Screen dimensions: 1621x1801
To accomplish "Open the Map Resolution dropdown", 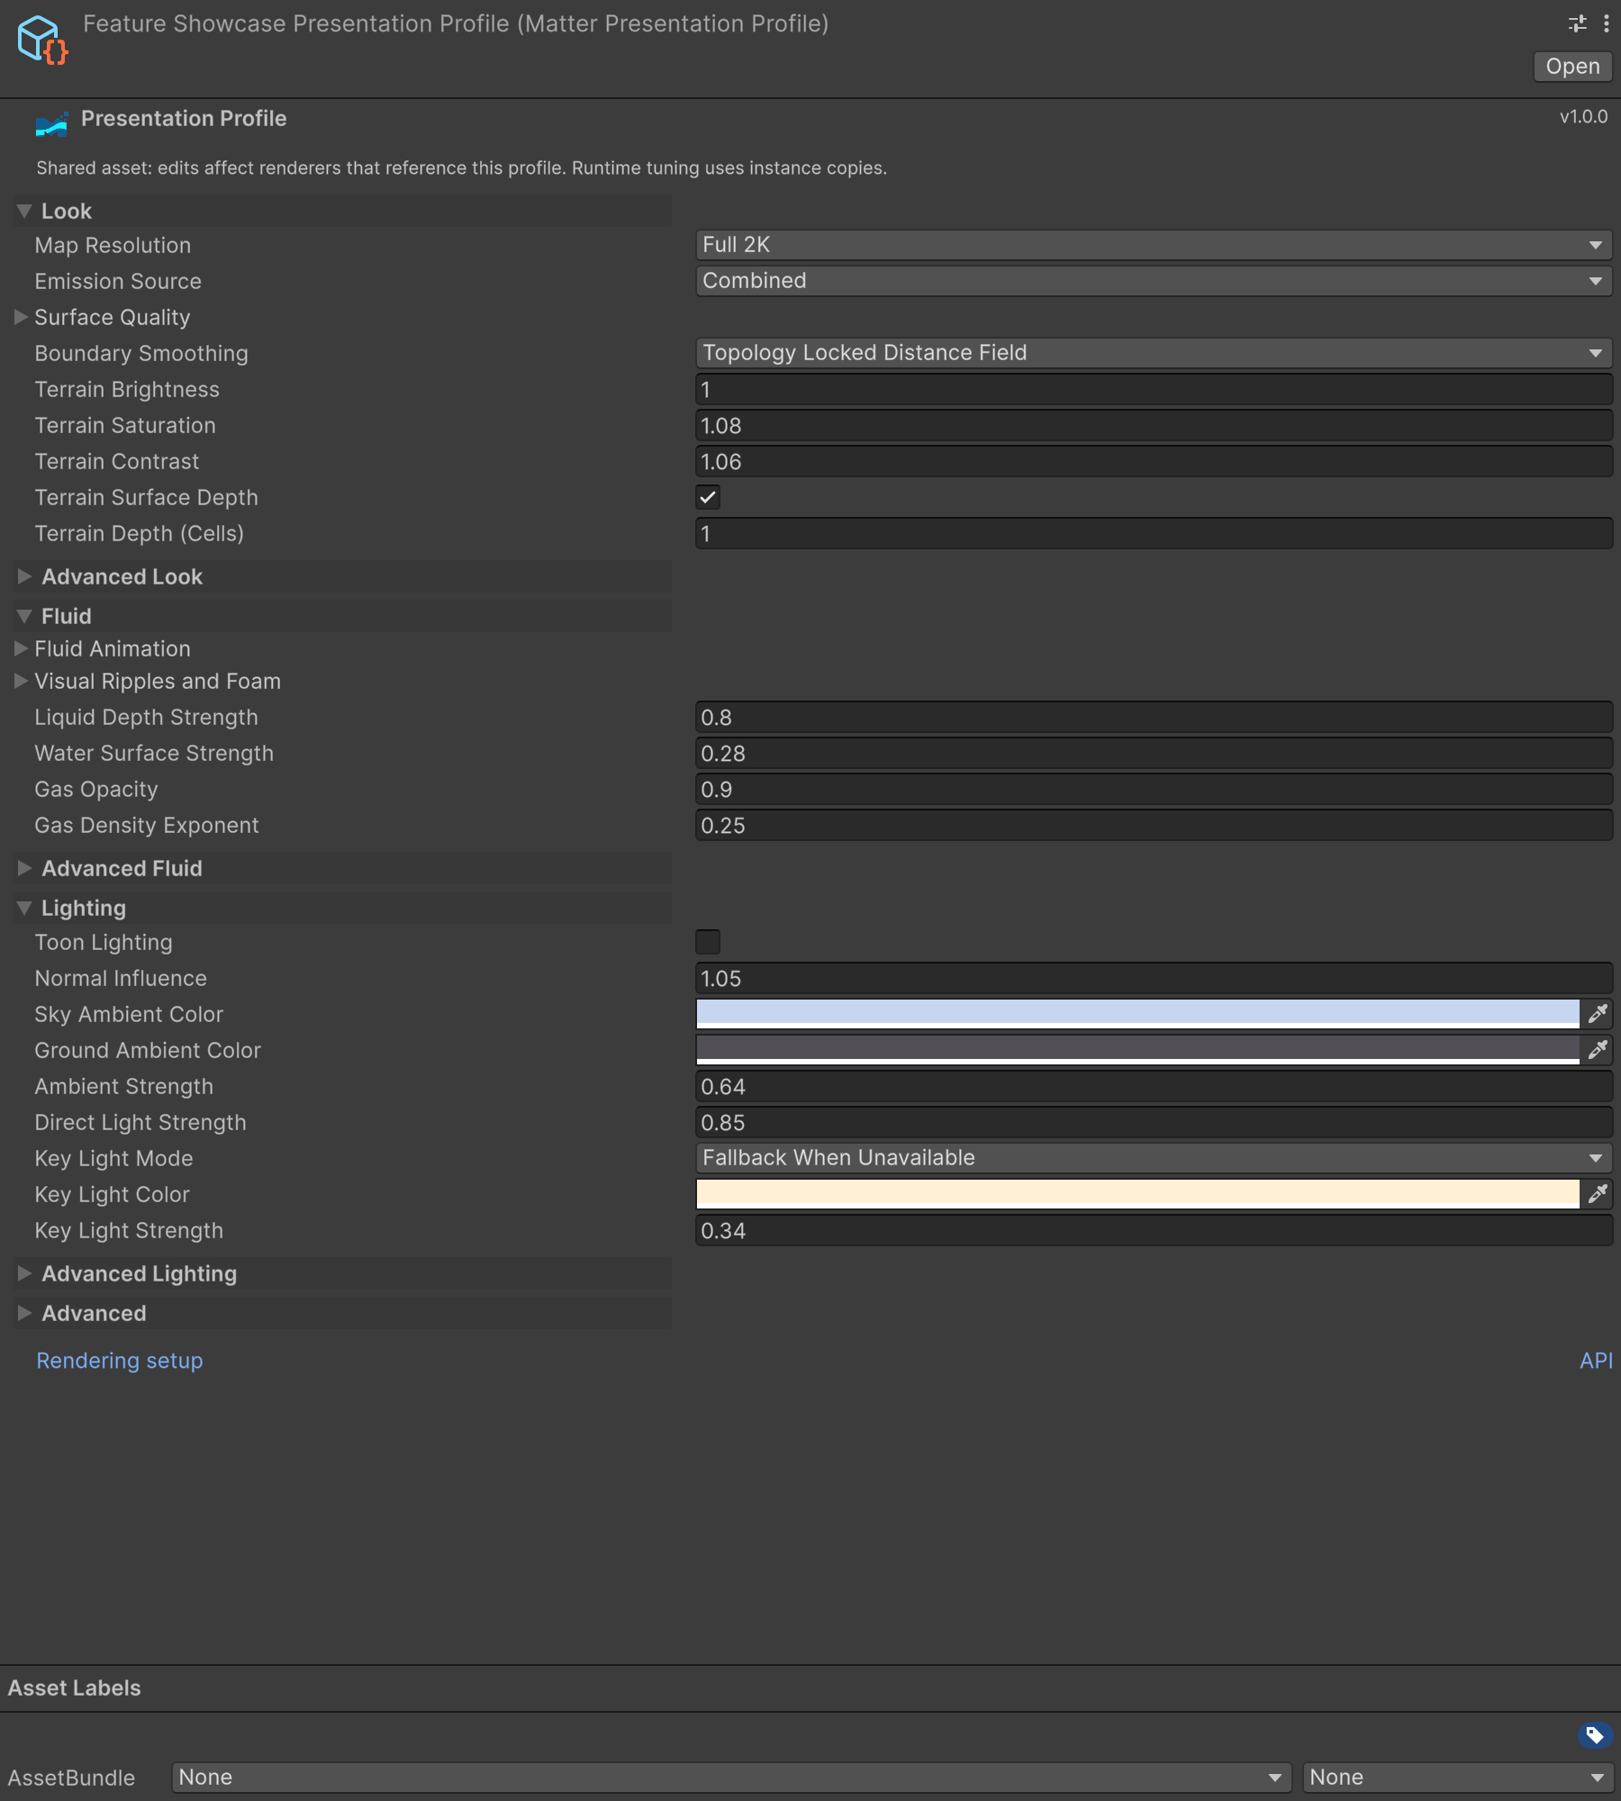I will pos(1154,245).
